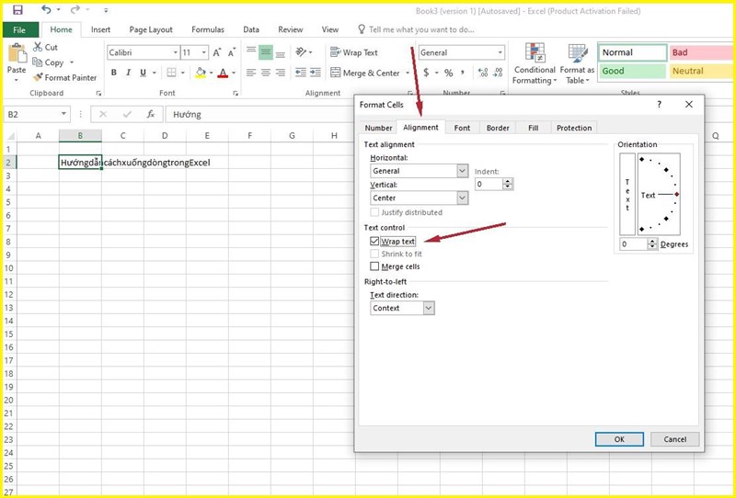Viewport: 736px width, 498px height.
Task: Open the font size 11 dropdown
Action: click(x=204, y=52)
